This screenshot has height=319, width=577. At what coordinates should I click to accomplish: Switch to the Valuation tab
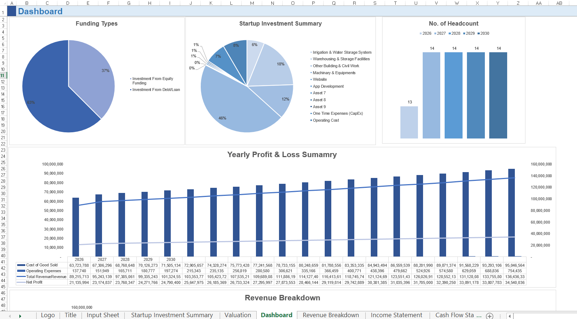[x=238, y=315]
